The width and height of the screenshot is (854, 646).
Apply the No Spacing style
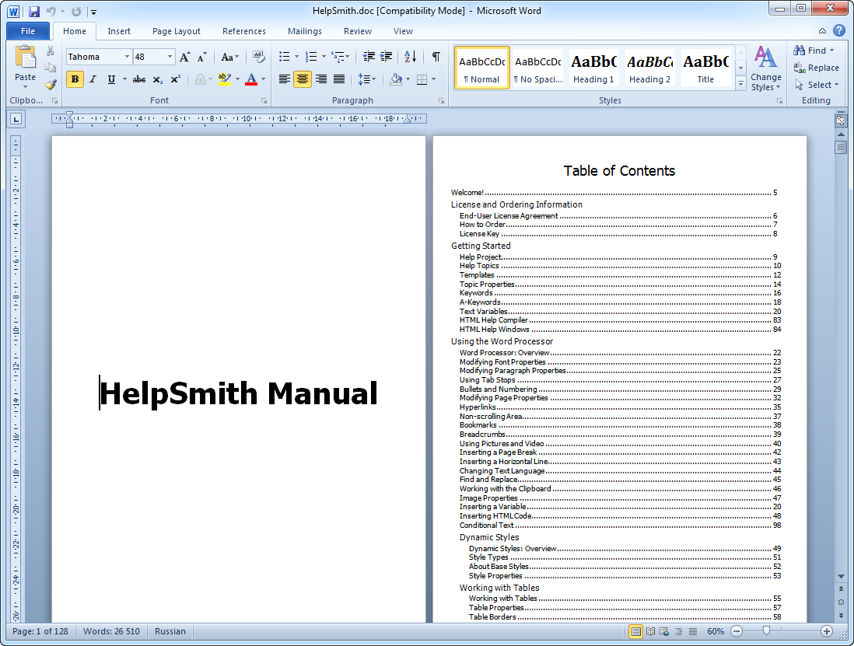[537, 68]
